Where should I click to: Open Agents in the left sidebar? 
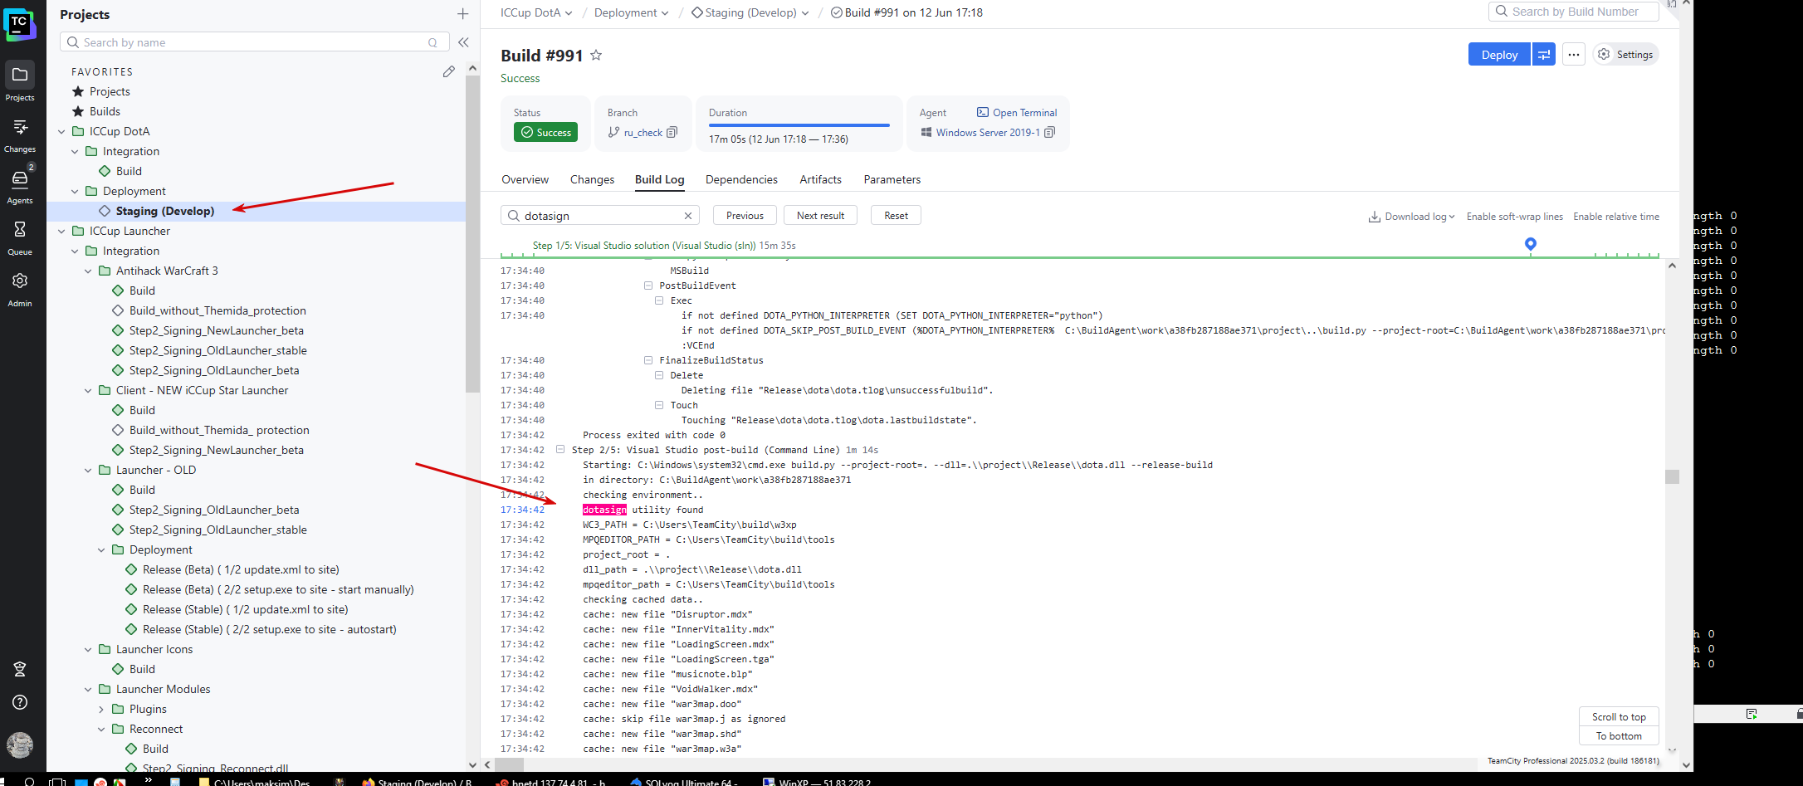[x=20, y=185]
